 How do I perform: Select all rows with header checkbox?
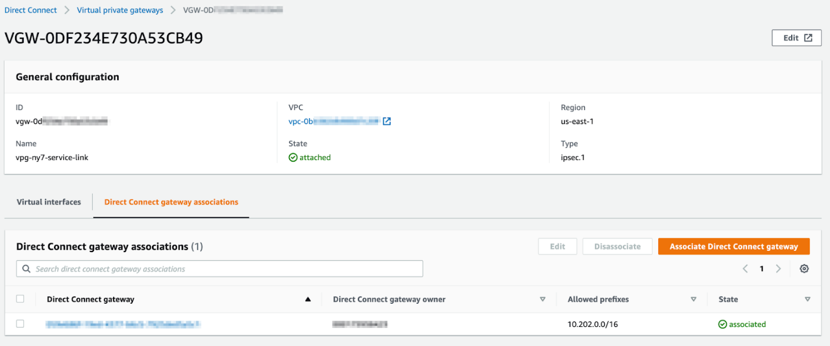click(20, 299)
